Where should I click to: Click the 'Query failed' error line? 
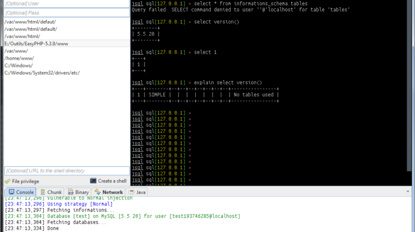[x=241, y=10]
